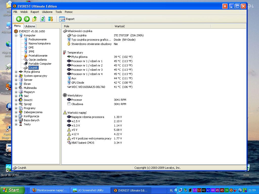The height and width of the screenshot is (194, 259).
Task: Collapse the Komputer tree node
Action: [16, 35]
